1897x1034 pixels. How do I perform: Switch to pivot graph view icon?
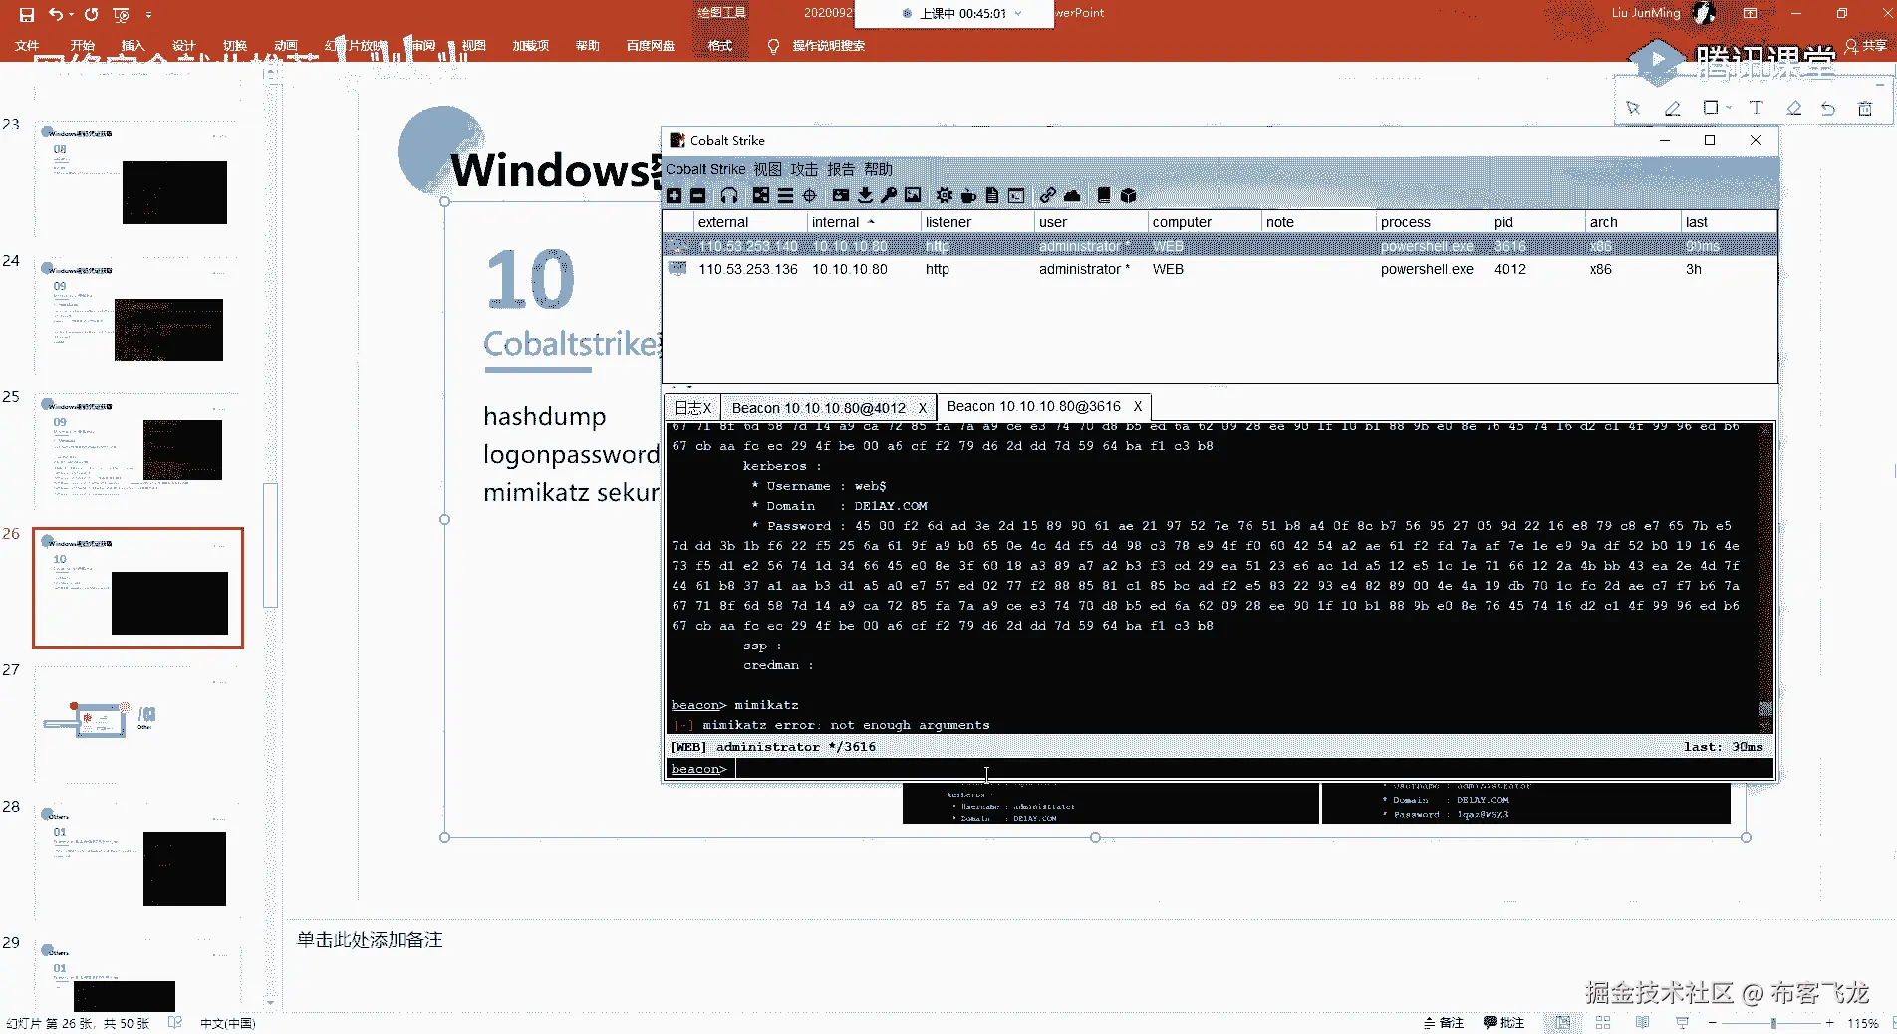click(761, 196)
